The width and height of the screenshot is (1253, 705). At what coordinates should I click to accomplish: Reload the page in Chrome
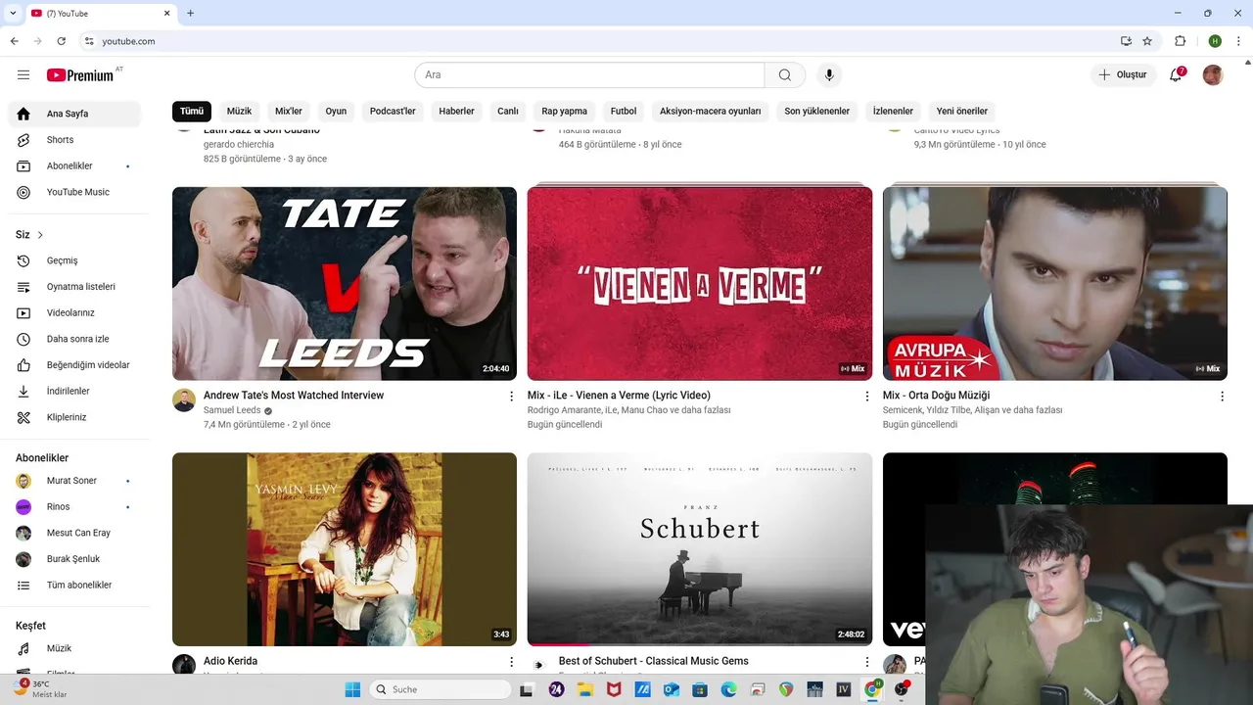tap(61, 41)
